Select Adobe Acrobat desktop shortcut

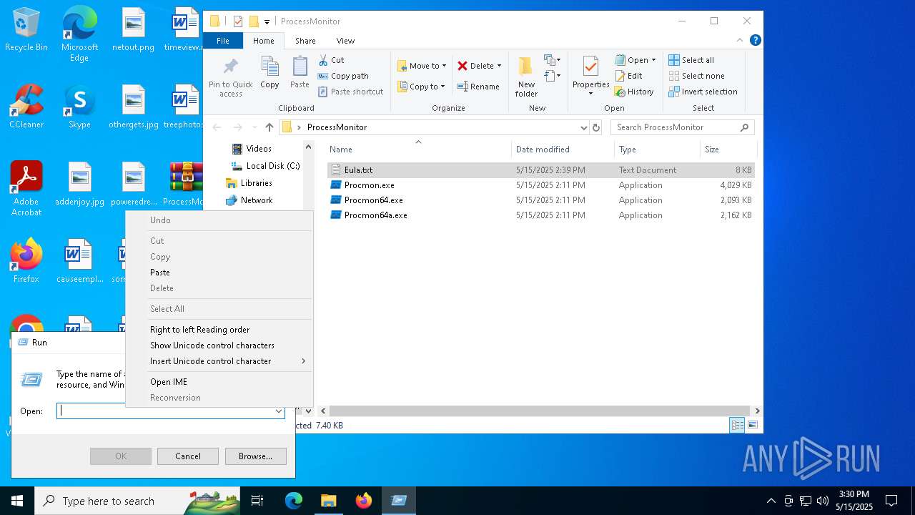point(26,189)
